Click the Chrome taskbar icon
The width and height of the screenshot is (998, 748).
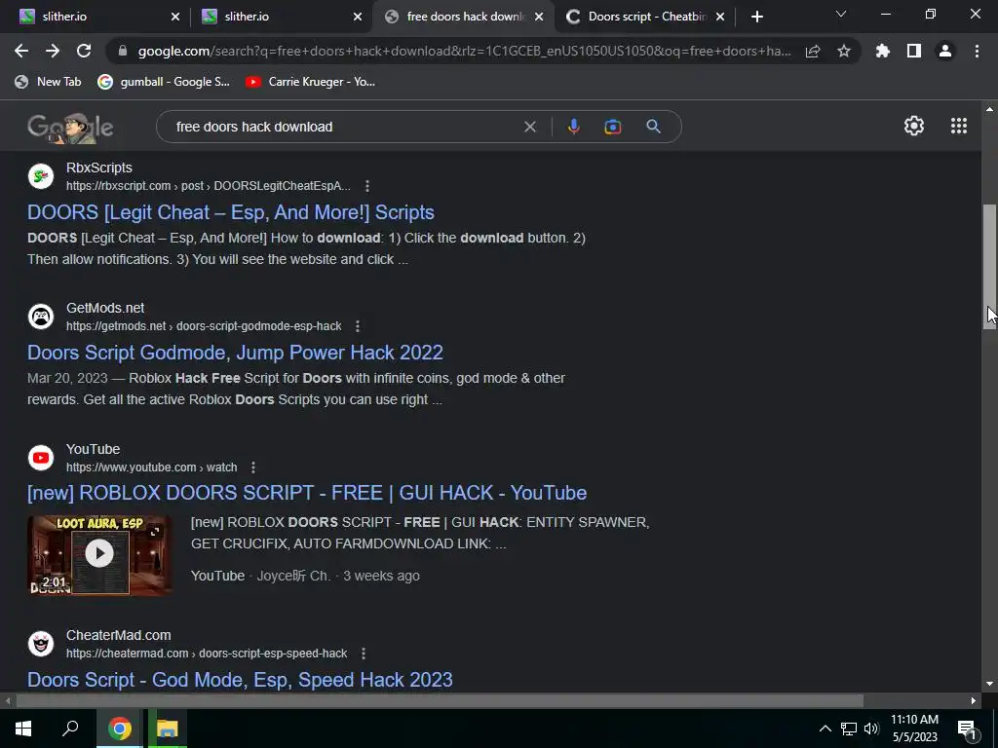120,729
